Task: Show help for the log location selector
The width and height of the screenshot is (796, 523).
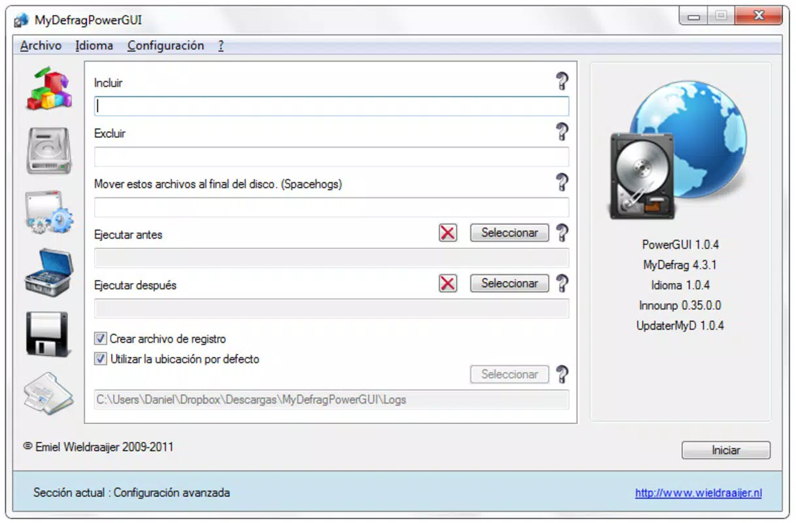Action: [561, 374]
